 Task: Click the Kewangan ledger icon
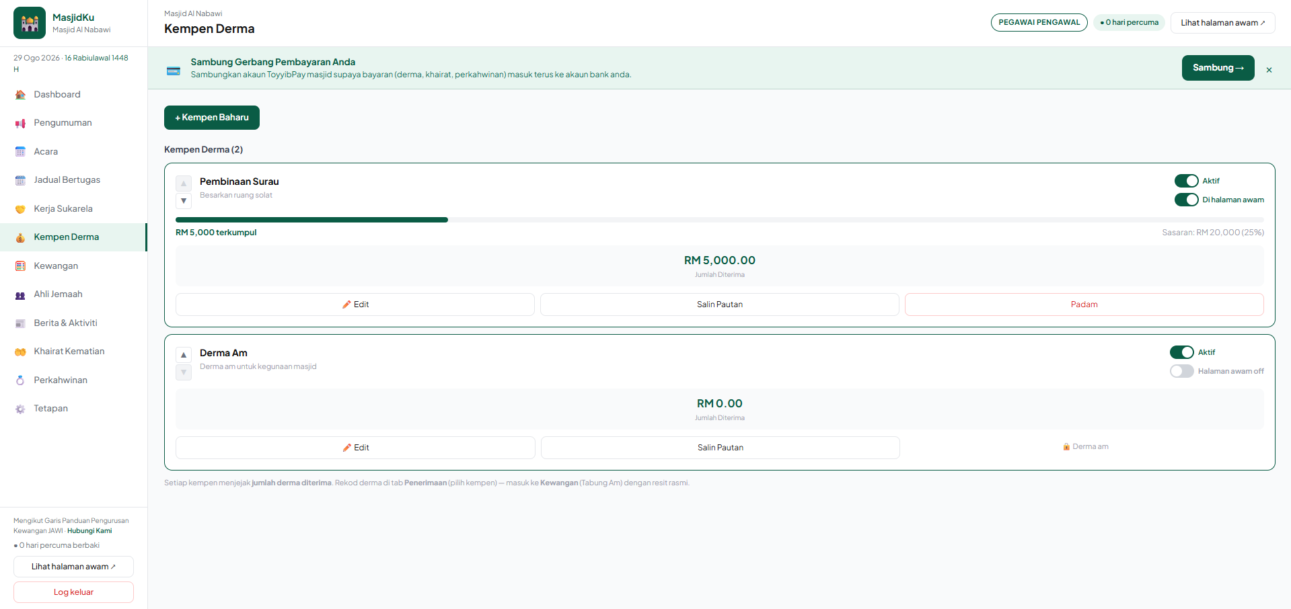pos(20,266)
